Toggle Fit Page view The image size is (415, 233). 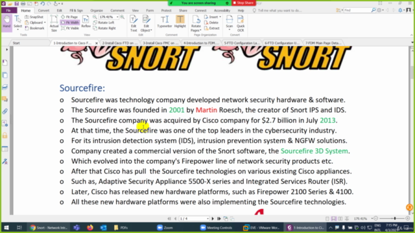tap(69, 17)
